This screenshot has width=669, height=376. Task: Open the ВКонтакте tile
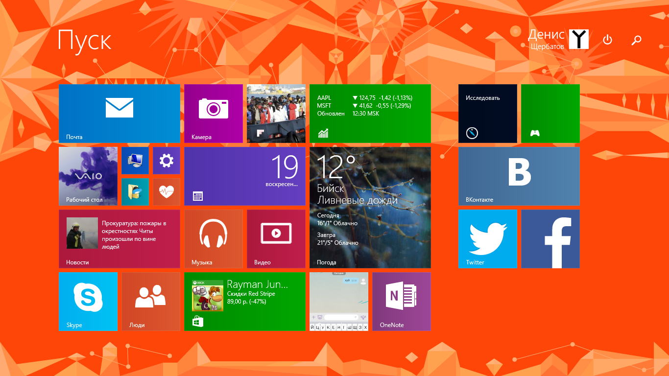(519, 176)
